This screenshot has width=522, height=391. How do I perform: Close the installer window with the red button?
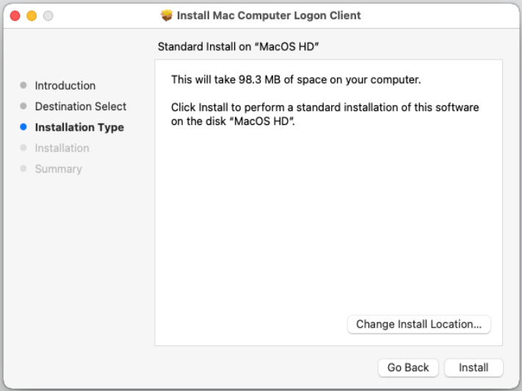point(15,15)
